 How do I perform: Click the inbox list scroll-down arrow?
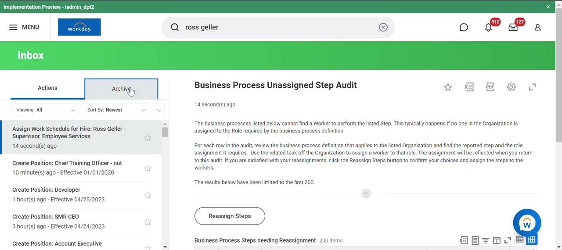tap(165, 247)
